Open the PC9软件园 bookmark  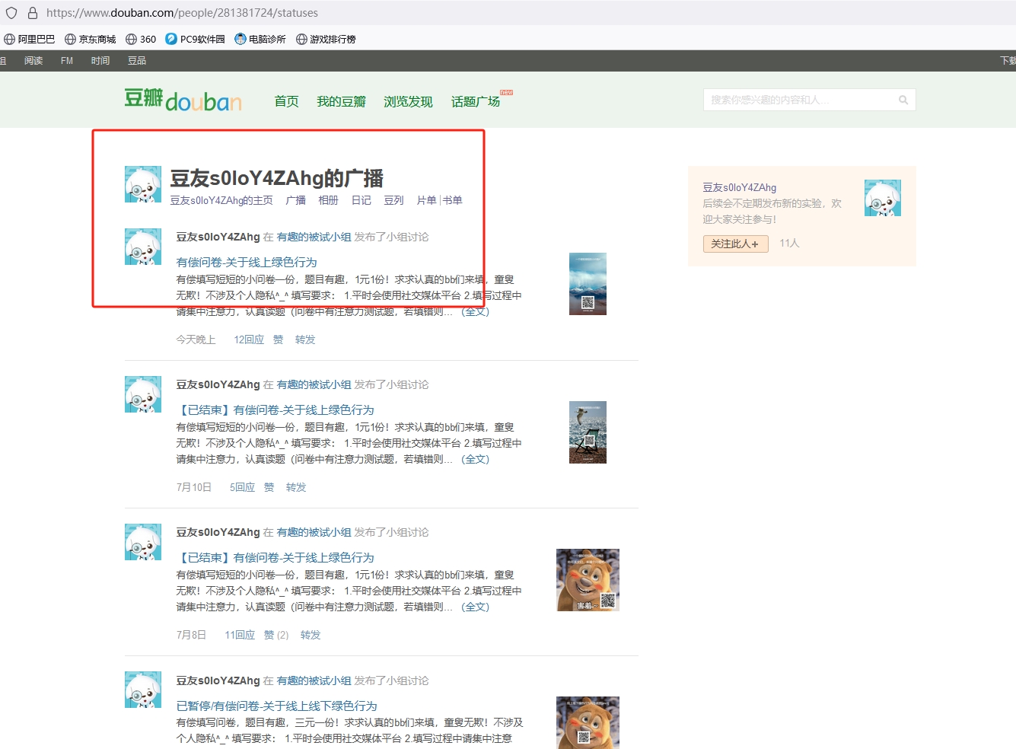pyautogui.click(x=195, y=39)
